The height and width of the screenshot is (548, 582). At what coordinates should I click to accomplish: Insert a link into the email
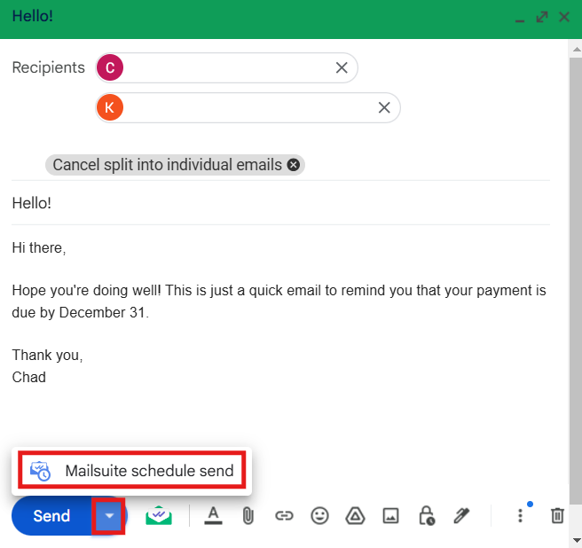click(284, 515)
